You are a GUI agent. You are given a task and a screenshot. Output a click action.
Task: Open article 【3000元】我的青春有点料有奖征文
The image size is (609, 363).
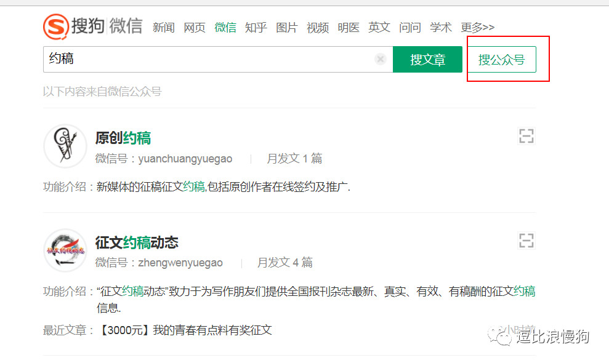click(x=185, y=330)
